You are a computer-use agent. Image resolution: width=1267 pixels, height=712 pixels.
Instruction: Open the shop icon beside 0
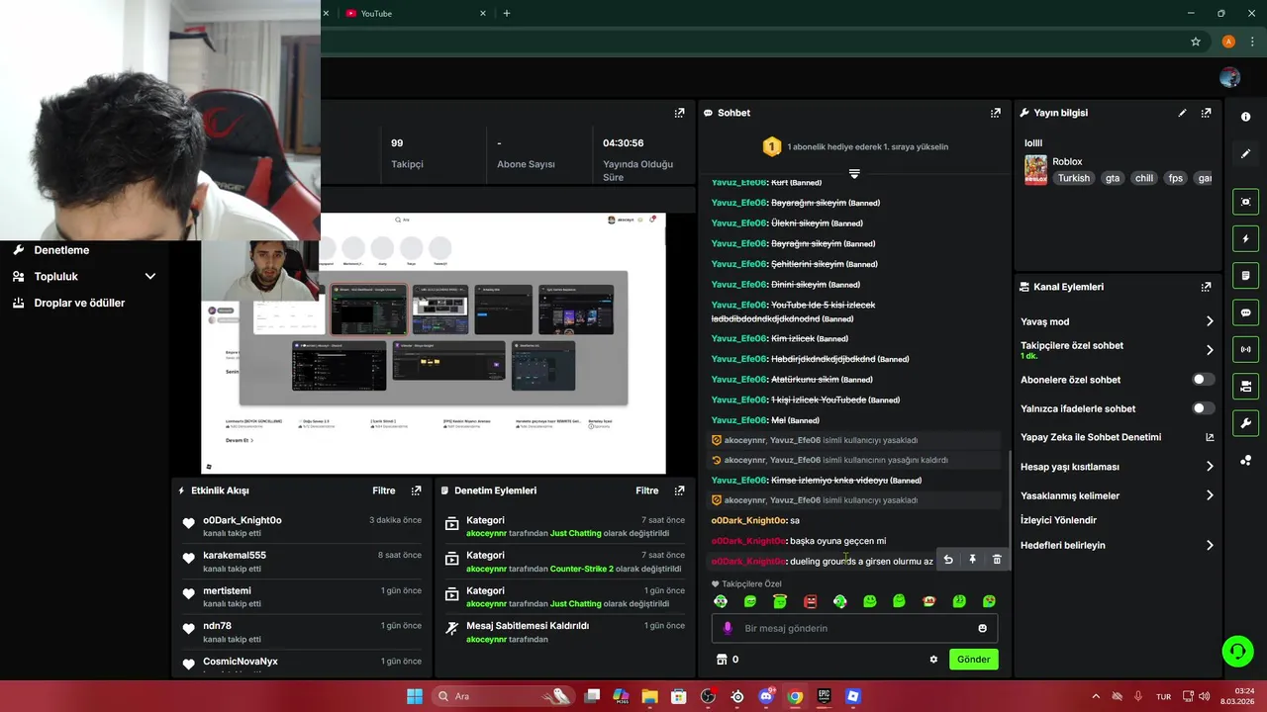(722, 660)
